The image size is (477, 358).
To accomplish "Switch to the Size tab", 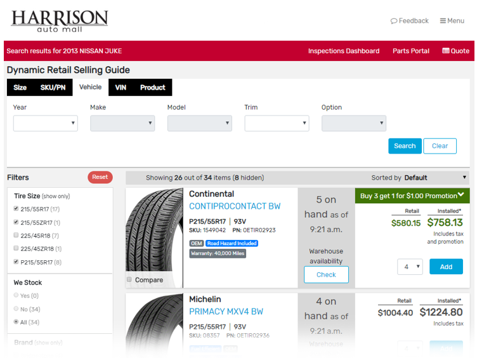I will point(20,88).
